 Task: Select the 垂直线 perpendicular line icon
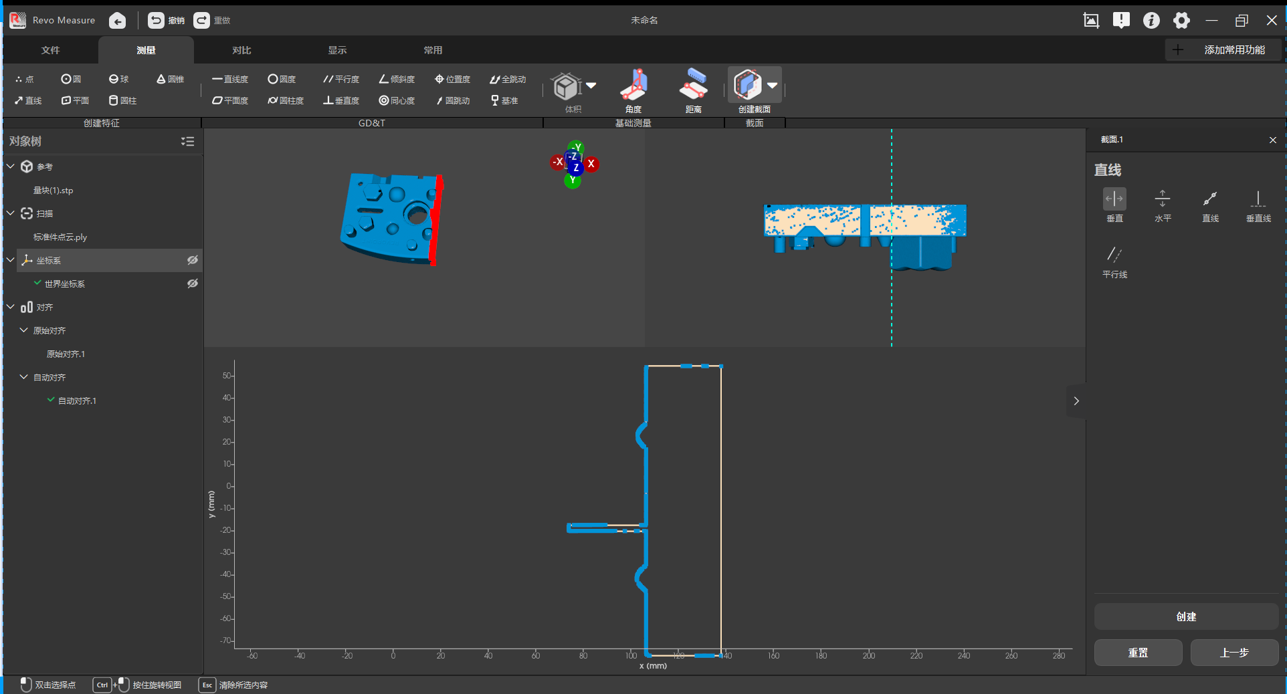coord(1258,199)
